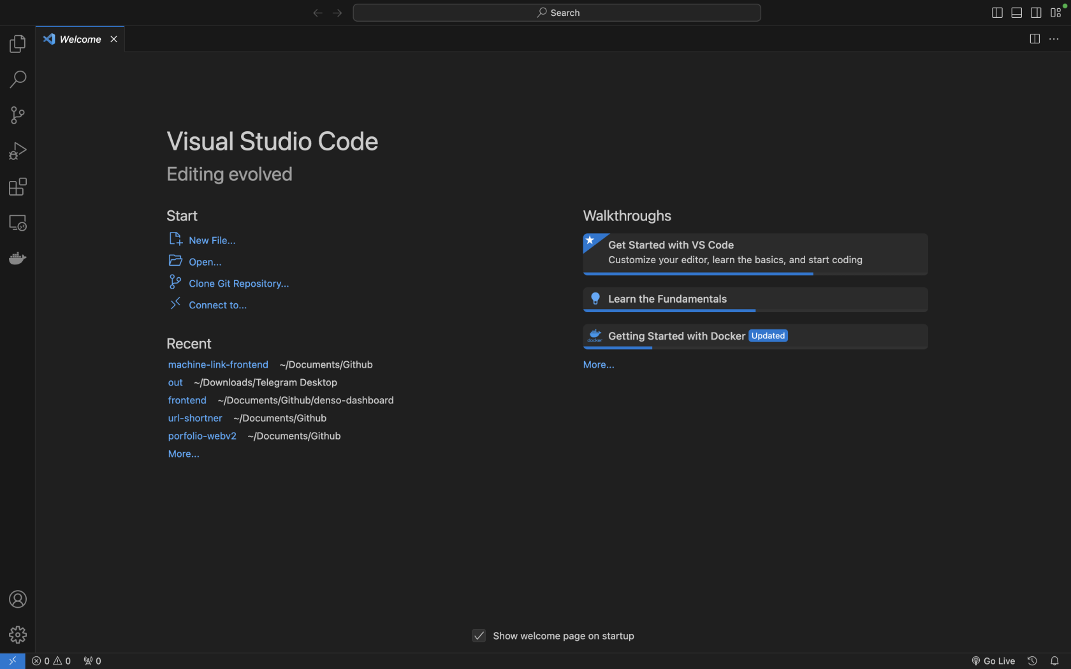This screenshot has width=1071, height=669.
Task: Split the editor right
Action: pyautogui.click(x=1035, y=39)
